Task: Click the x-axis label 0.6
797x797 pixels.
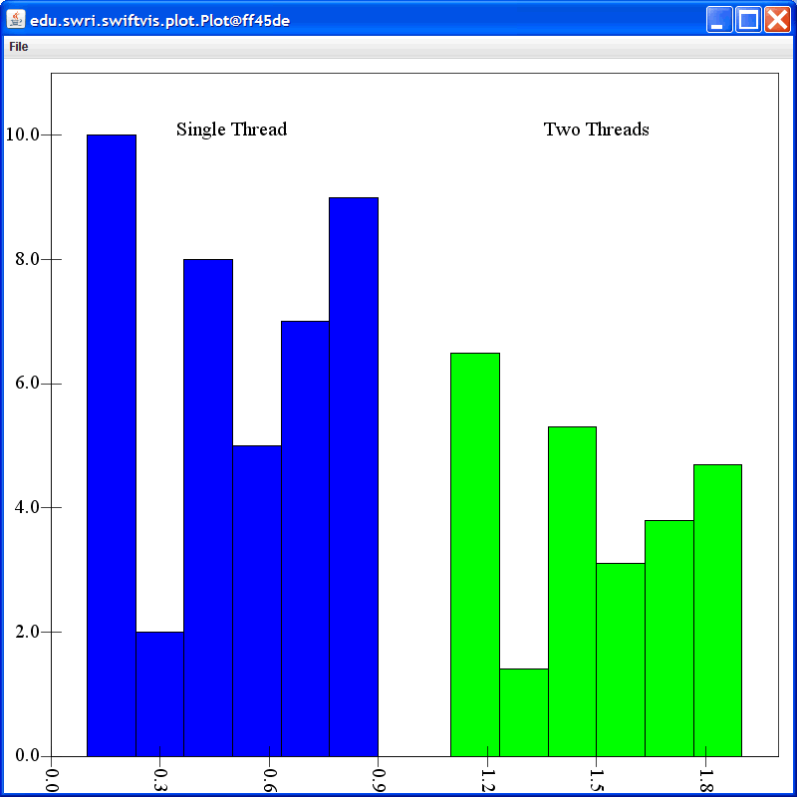Action: click(269, 781)
